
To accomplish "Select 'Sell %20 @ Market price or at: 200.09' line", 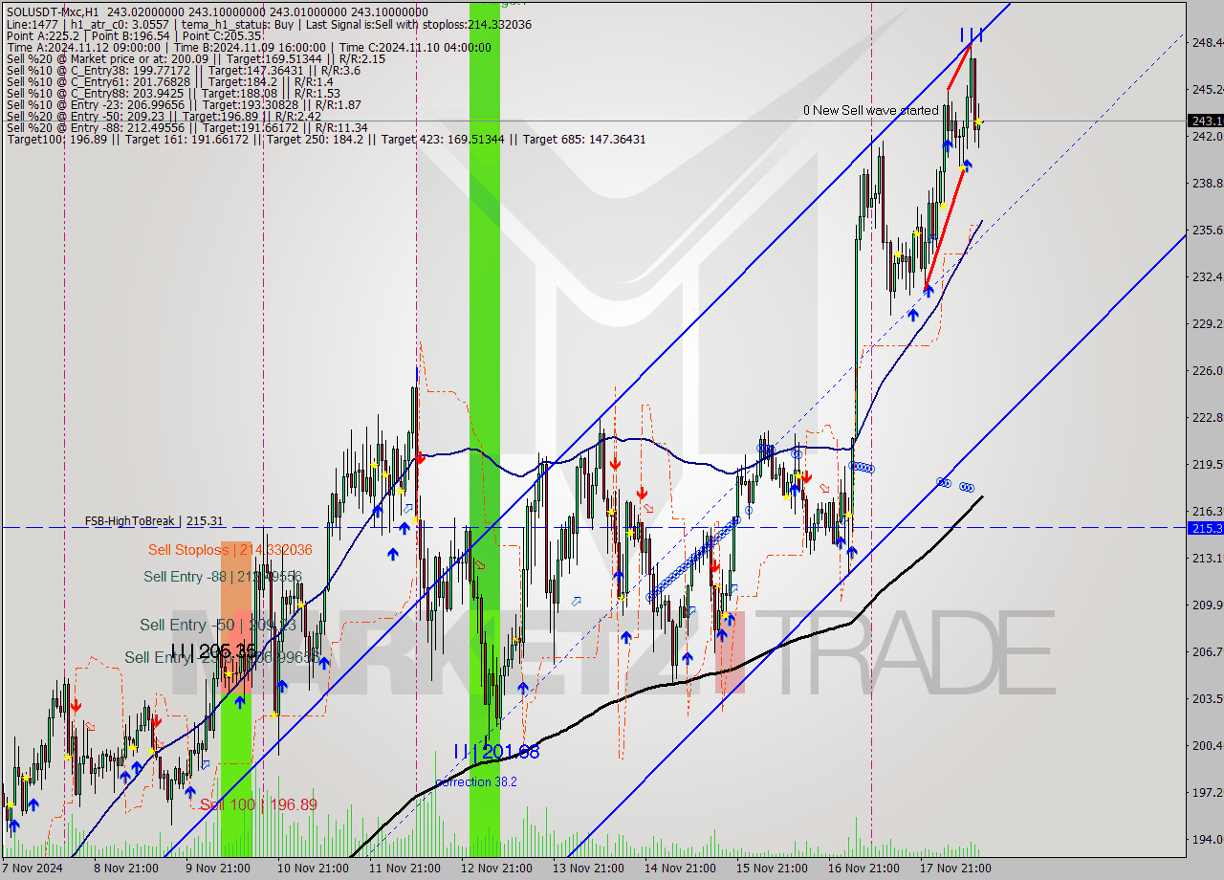I will point(196,58).
